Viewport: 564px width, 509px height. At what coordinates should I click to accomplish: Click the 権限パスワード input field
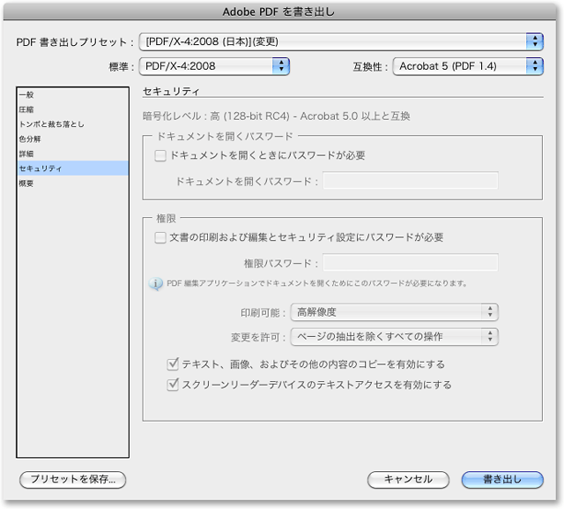[410, 263]
